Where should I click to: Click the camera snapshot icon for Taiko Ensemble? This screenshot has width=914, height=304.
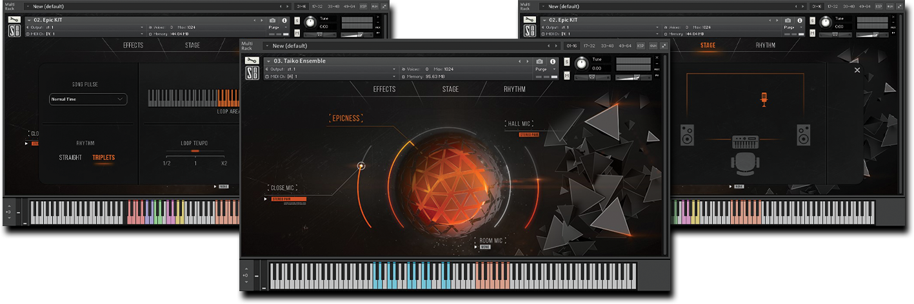tap(539, 61)
